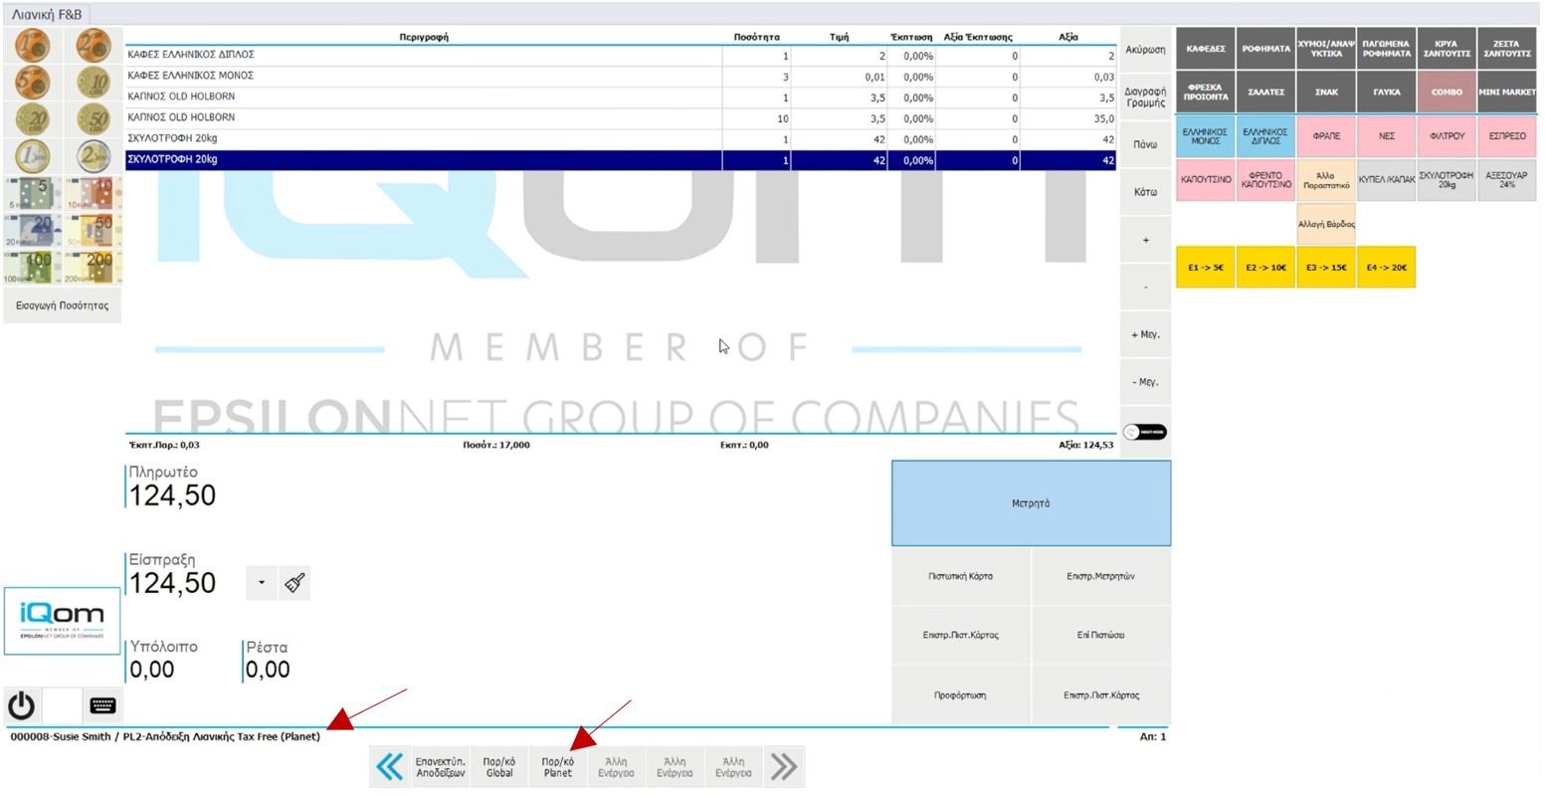Switch to the MINI MARKET category
The width and height of the screenshot is (1545, 796).
[1507, 92]
